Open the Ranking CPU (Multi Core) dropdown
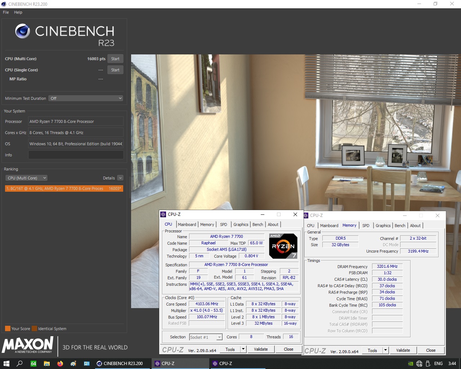Screen dimensions: 461x369 point(27,178)
